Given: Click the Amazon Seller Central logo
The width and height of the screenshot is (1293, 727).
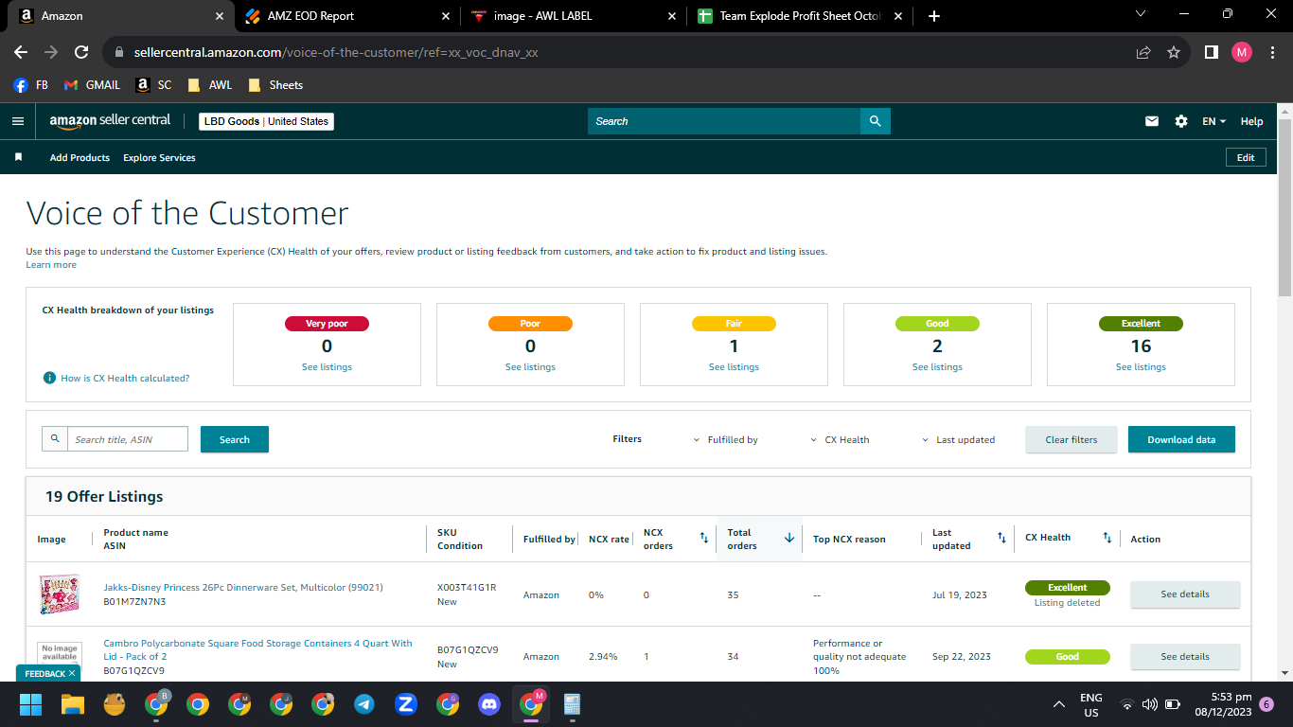Looking at the screenshot, I should coord(110,121).
